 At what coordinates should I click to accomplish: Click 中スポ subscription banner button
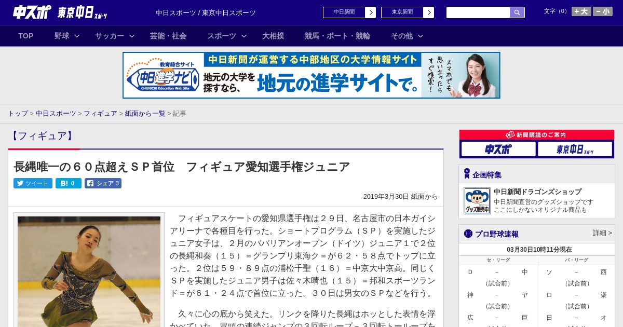click(498, 149)
